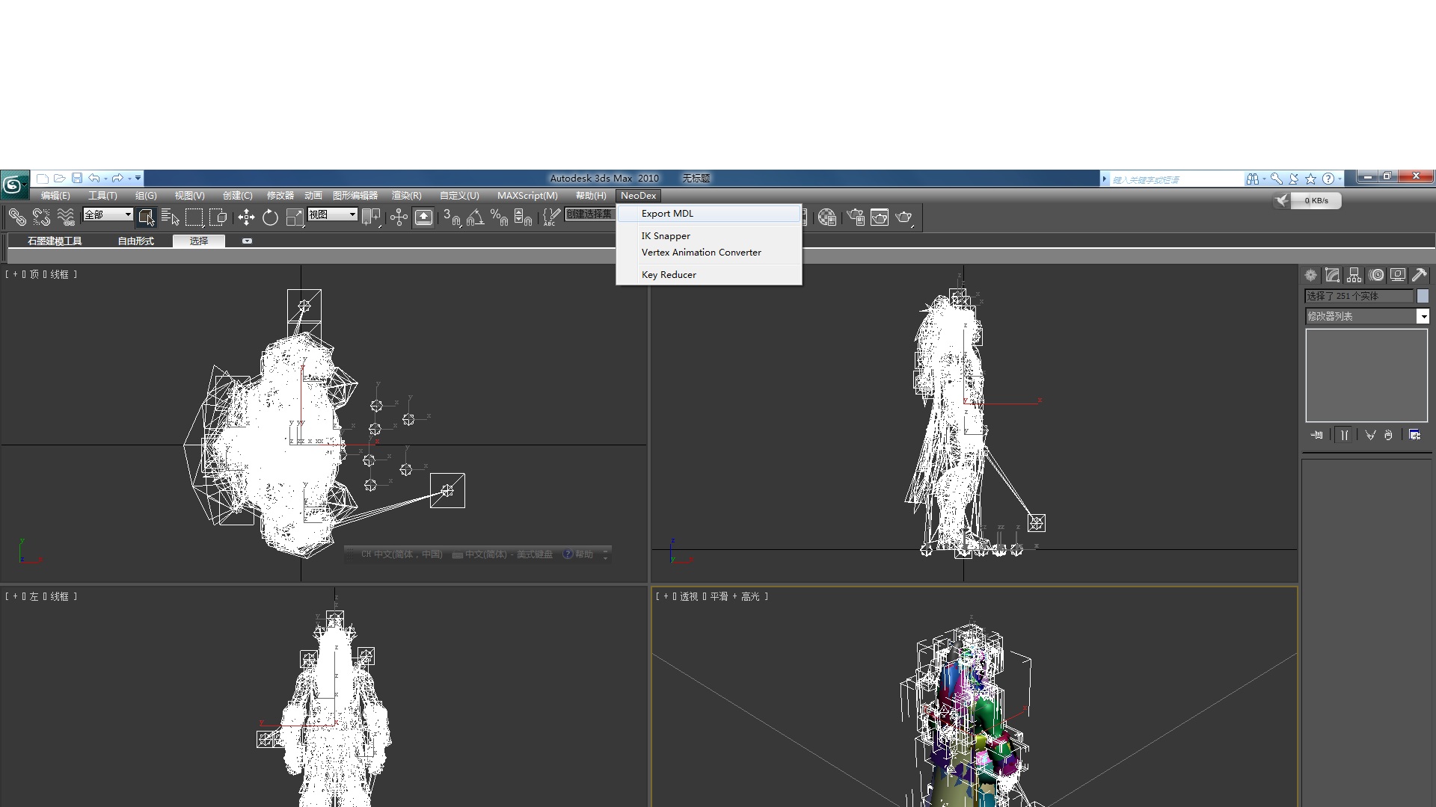The image size is (1436, 807).
Task: Toggle the Percent Snap icon
Action: (499, 217)
